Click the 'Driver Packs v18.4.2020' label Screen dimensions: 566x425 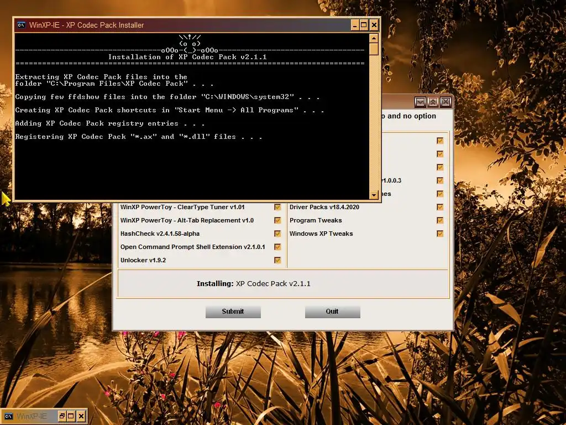(324, 207)
